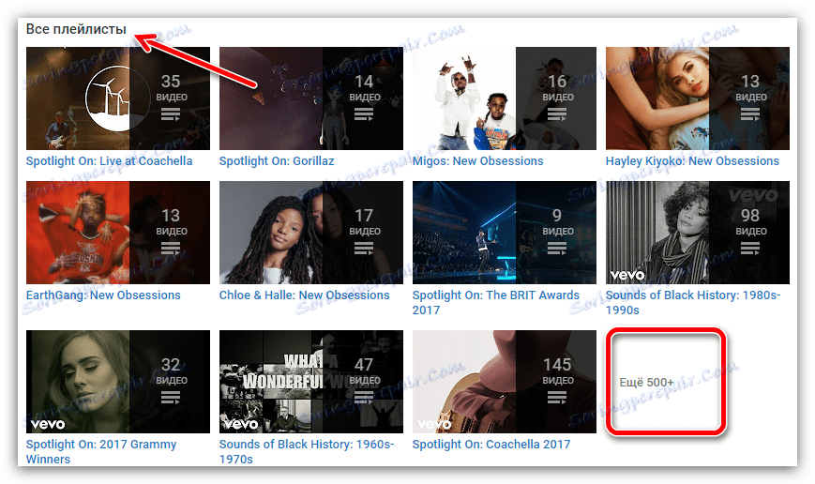The height and width of the screenshot is (484, 815).
Task: Click playlist icon on 1960s-1970s thumbnail
Action: click(364, 397)
